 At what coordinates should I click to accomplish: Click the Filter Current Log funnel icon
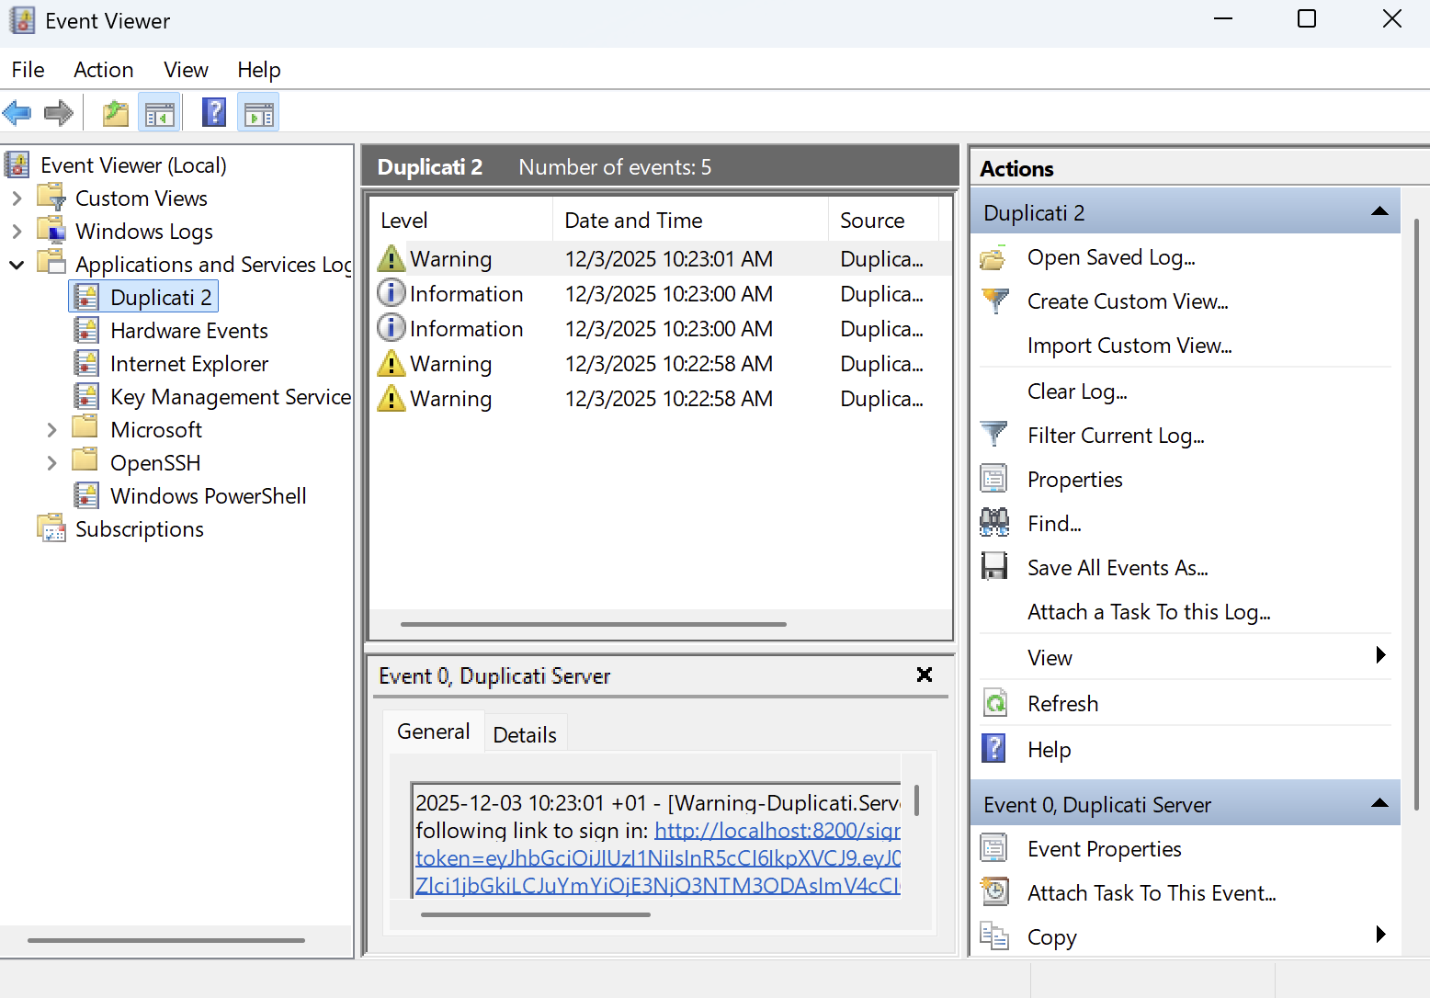coord(994,435)
